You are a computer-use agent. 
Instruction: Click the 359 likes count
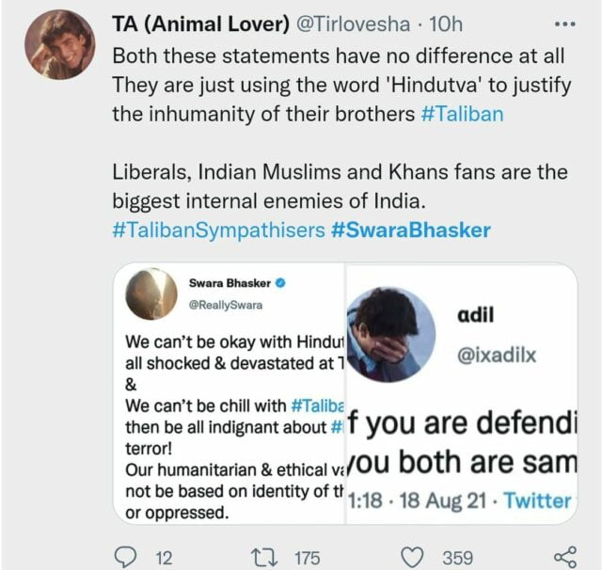[x=457, y=558]
